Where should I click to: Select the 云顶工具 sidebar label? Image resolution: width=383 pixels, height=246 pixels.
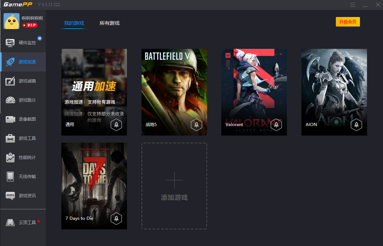[27, 222]
